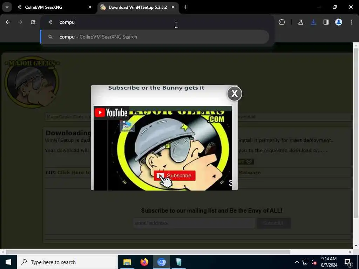
Task: Click the address bar containing 'compu'
Action: point(157,22)
